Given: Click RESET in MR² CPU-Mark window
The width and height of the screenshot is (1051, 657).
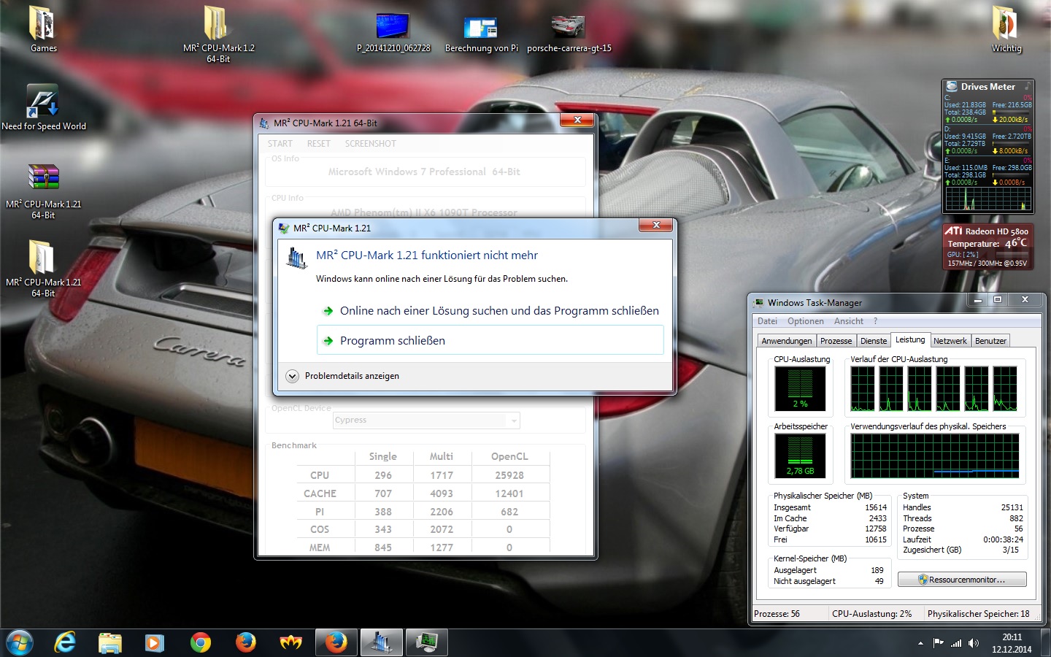Looking at the screenshot, I should tap(318, 144).
